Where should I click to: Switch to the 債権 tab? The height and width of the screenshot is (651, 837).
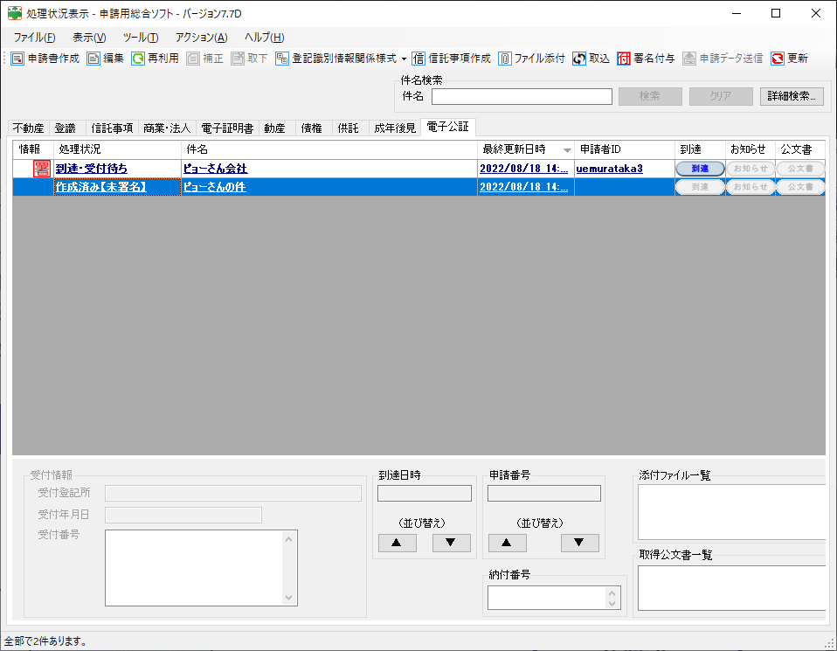coord(312,128)
